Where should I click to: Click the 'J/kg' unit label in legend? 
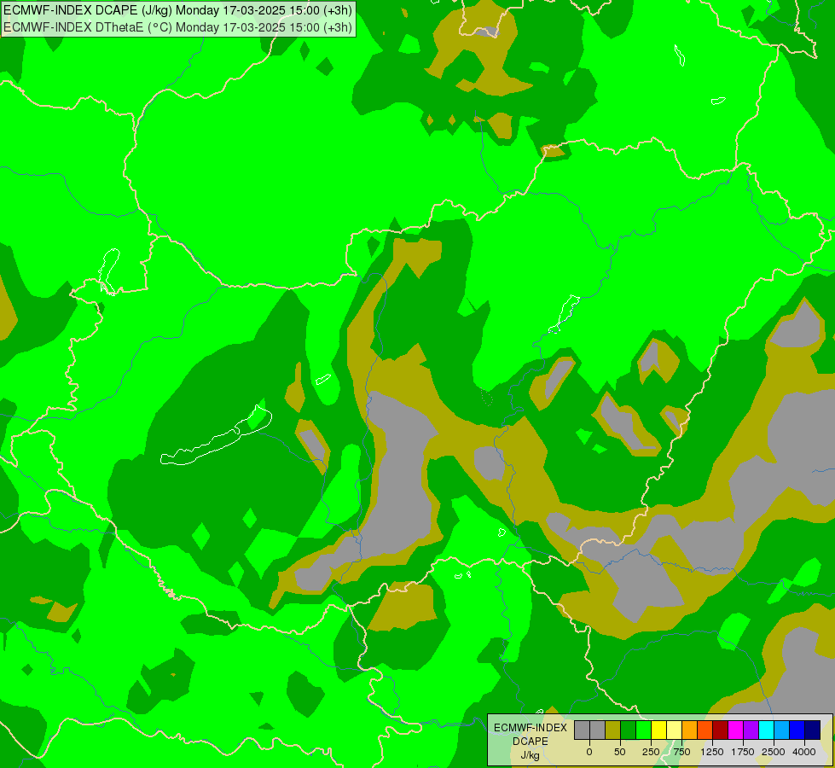click(530, 755)
